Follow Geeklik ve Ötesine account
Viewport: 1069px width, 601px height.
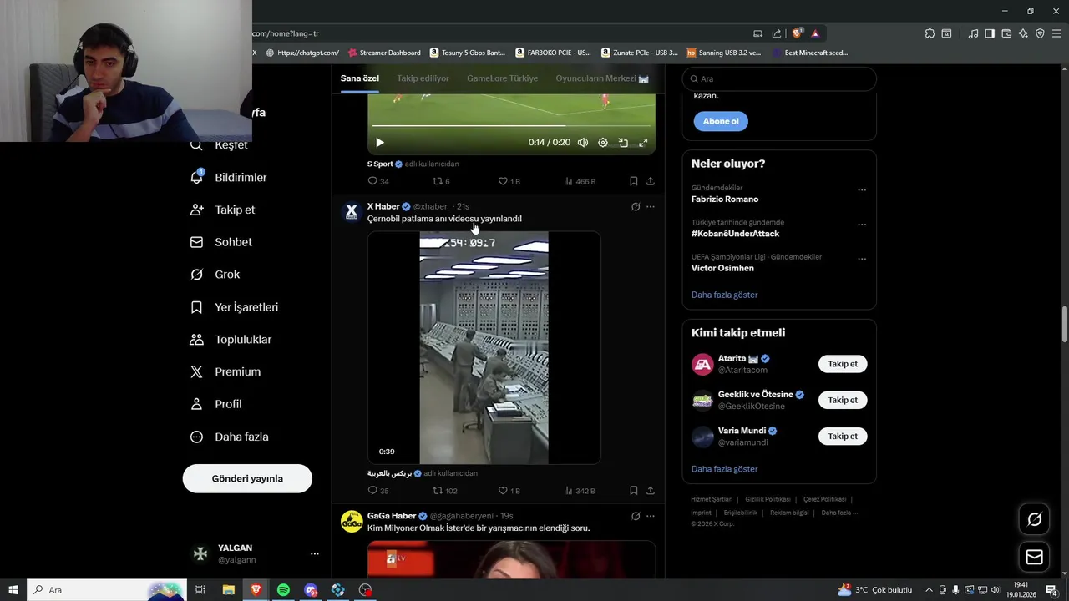(x=843, y=400)
